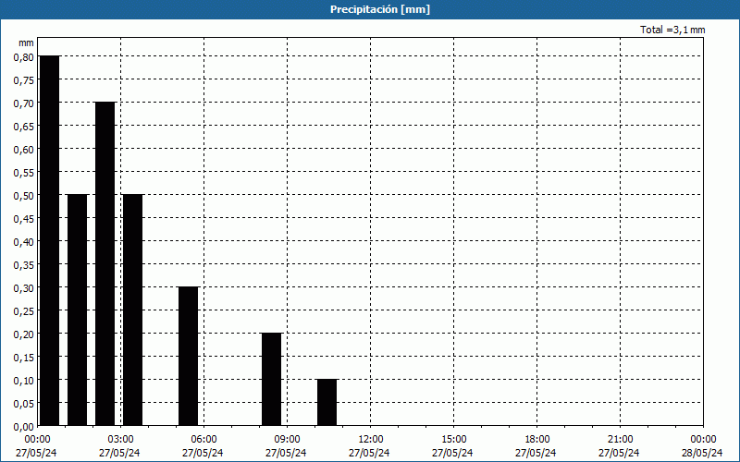This screenshot has width=740, height=462.
Task: Click the 0,40 y-axis label
Action: [24, 242]
